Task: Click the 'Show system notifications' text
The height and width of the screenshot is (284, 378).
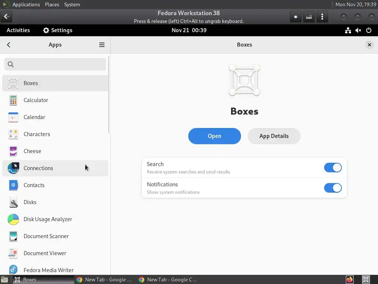Action: (173, 192)
